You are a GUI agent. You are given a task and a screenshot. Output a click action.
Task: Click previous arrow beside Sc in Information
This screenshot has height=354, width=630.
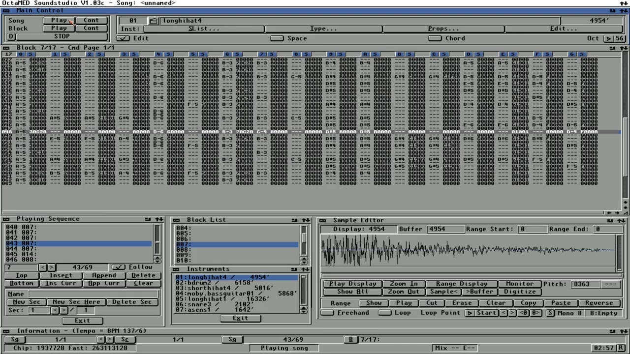(x=100, y=340)
